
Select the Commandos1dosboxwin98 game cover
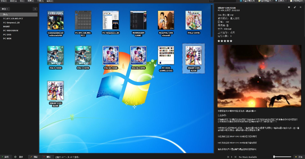click(x=55, y=20)
